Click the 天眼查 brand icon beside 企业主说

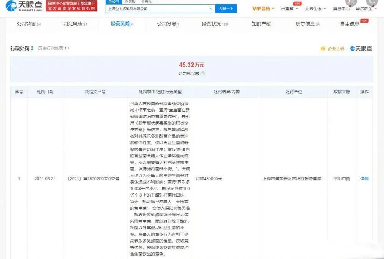361,48
